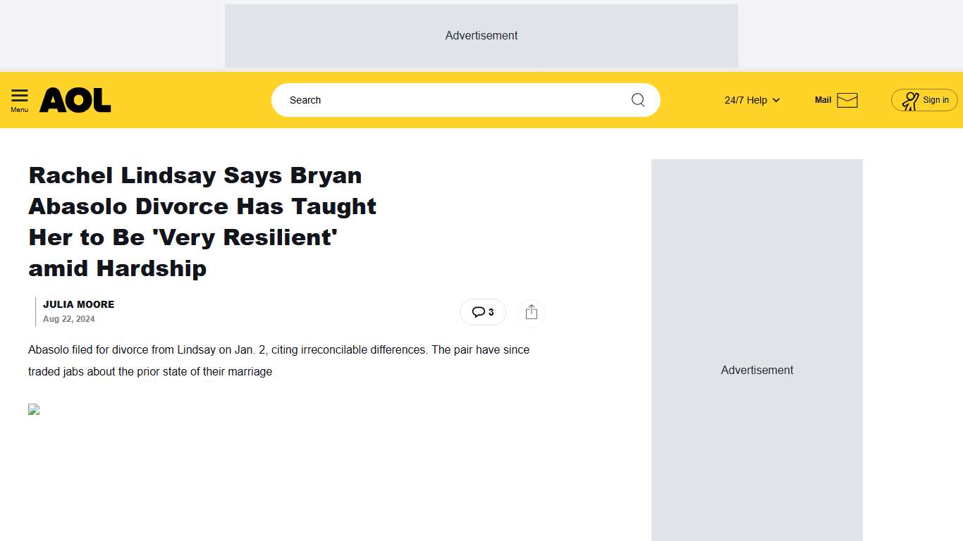Screen dimensions: 963x541
Task: Open comments via the speech bubble icon
Action: [478, 312]
